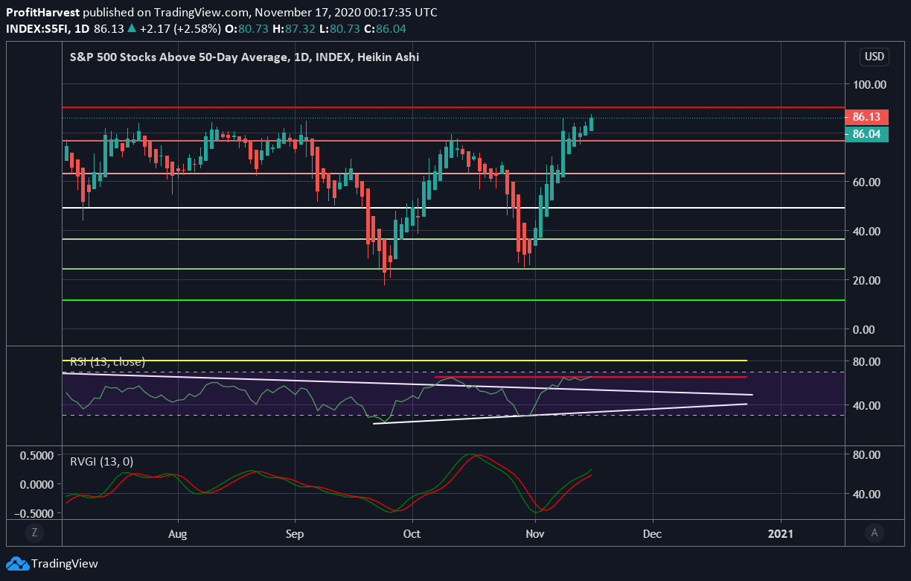Click the 'ProfitHarvest' author name
The image size is (911, 581).
pyautogui.click(x=42, y=13)
